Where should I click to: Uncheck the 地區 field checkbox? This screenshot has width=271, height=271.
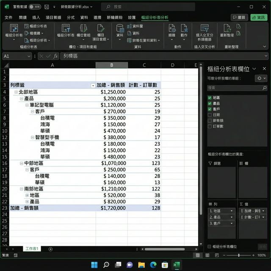210,98
